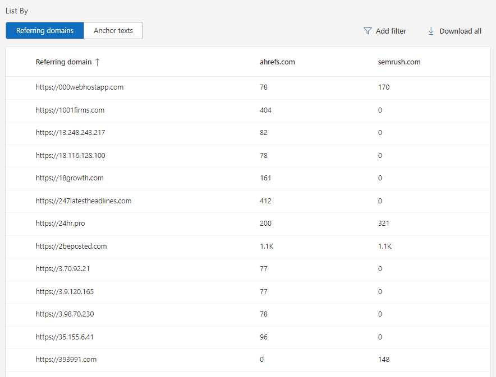
Task: Click the Download all arrow icon
Action: [x=431, y=31]
